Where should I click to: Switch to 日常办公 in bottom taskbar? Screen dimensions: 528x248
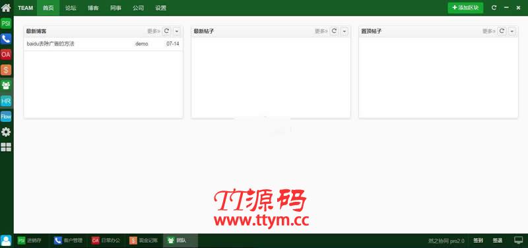pyautogui.click(x=106, y=241)
